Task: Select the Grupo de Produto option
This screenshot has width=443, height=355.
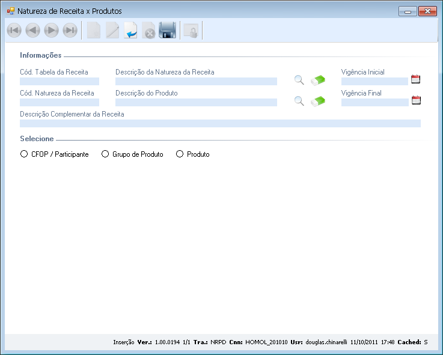Action: [132, 154]
